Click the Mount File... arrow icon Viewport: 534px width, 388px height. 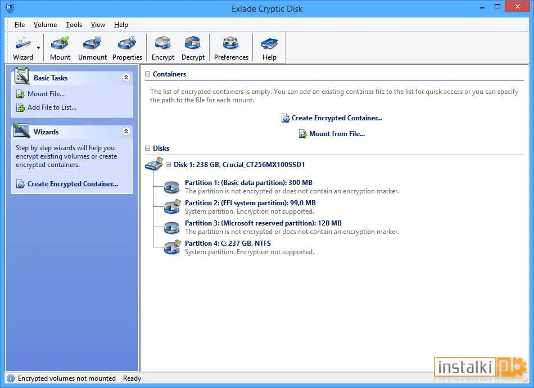[20, 94]
